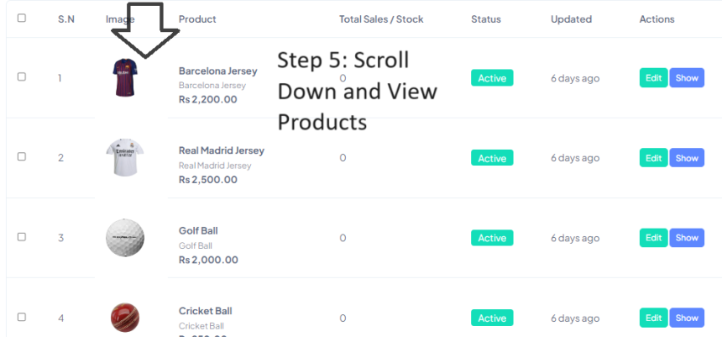Image resolution: width=722 pixels, height=337 pixels.
Task: Enable the Cricket Ball row checkbox
Action: [x=22, y=317]
